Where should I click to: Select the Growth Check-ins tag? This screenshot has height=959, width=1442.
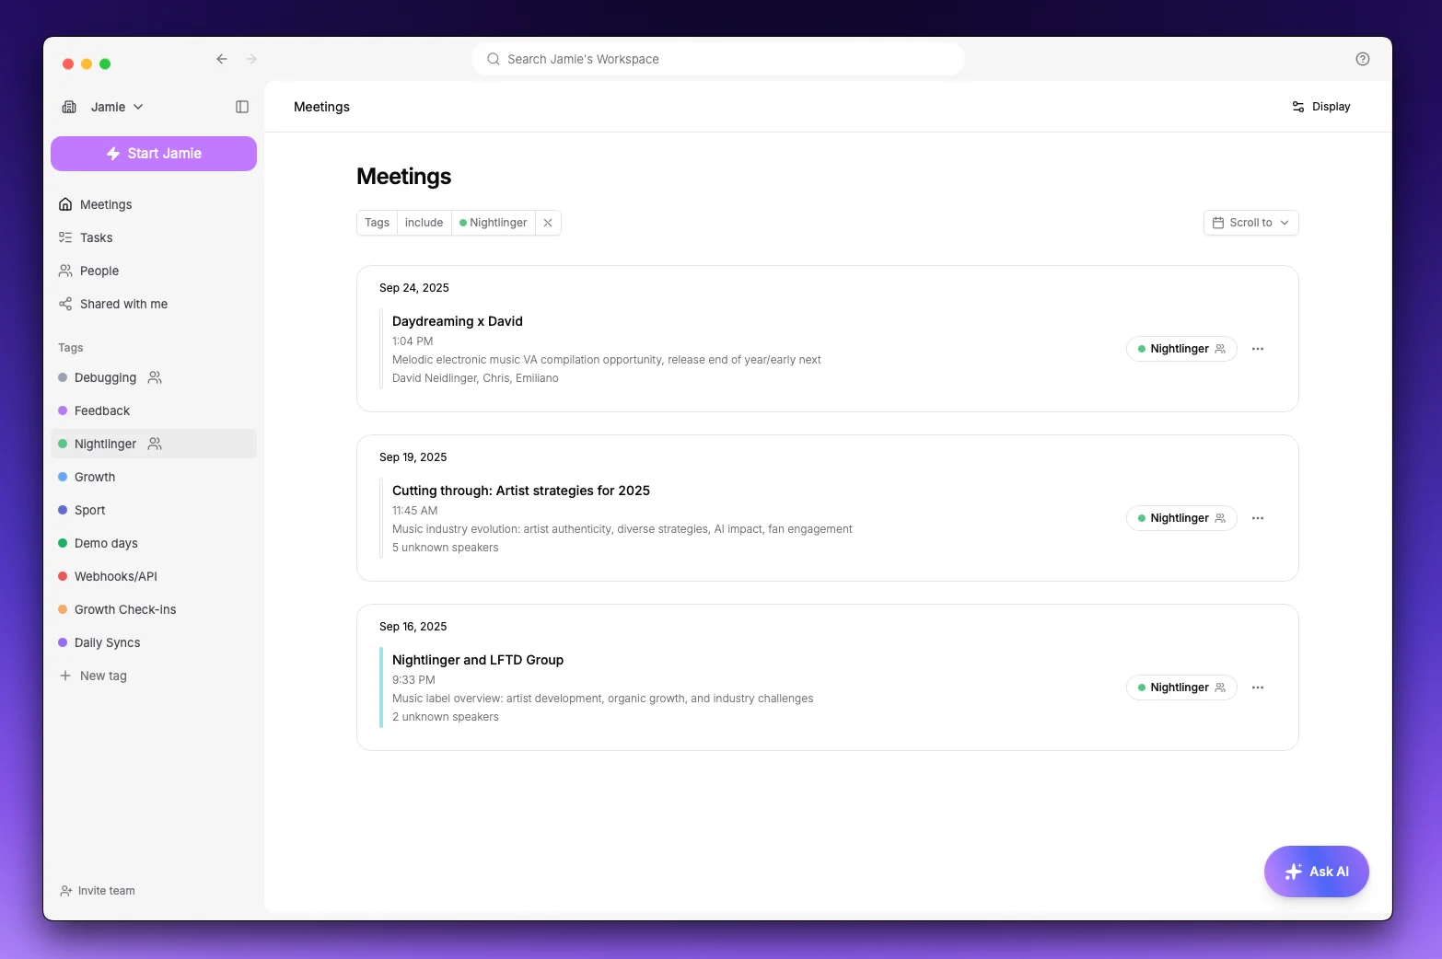point(154,609)
